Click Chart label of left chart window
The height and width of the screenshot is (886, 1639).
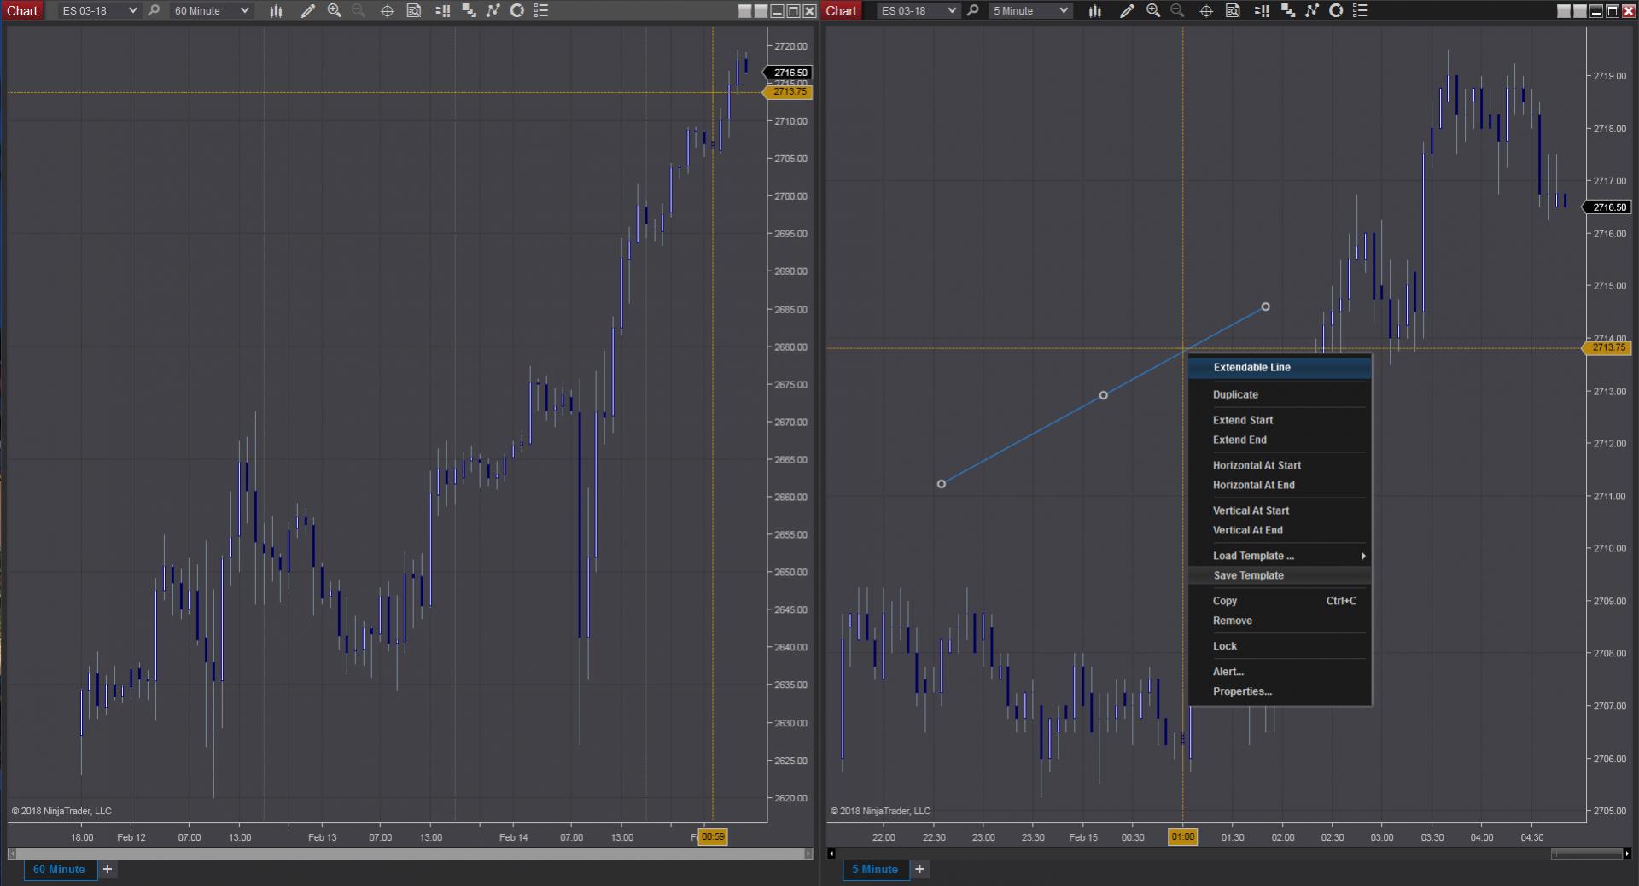(22, 11)
